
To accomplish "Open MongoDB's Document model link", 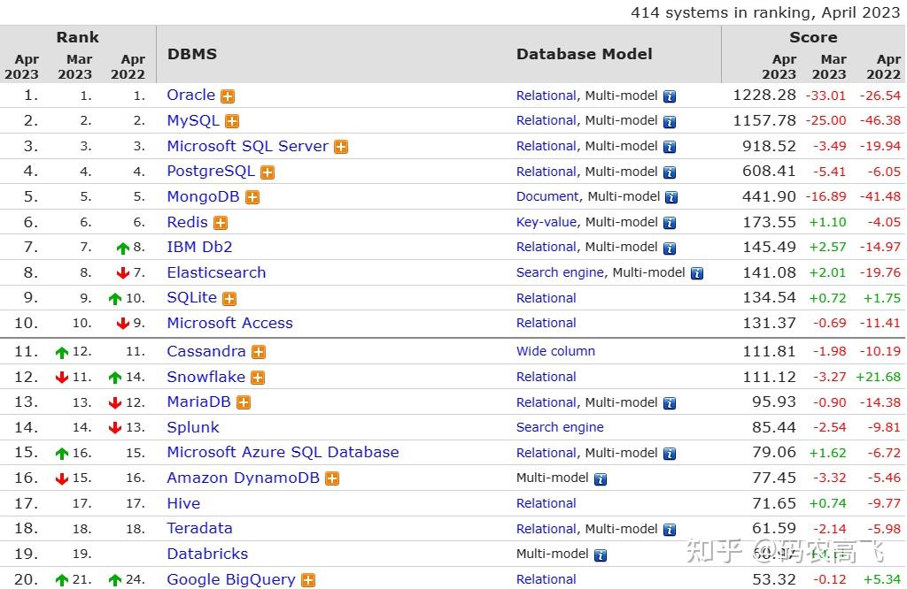I will point(548,196).
